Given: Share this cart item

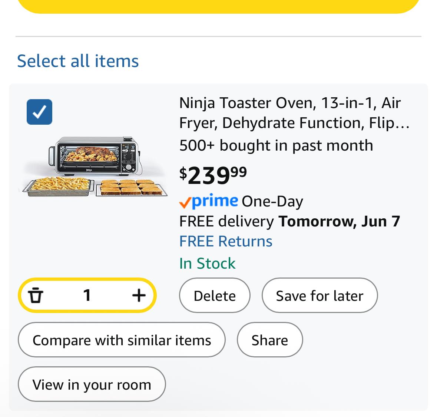Looking at the screenshot, I should point(270,340).
